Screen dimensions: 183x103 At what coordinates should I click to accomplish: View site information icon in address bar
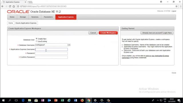[18, 6]
